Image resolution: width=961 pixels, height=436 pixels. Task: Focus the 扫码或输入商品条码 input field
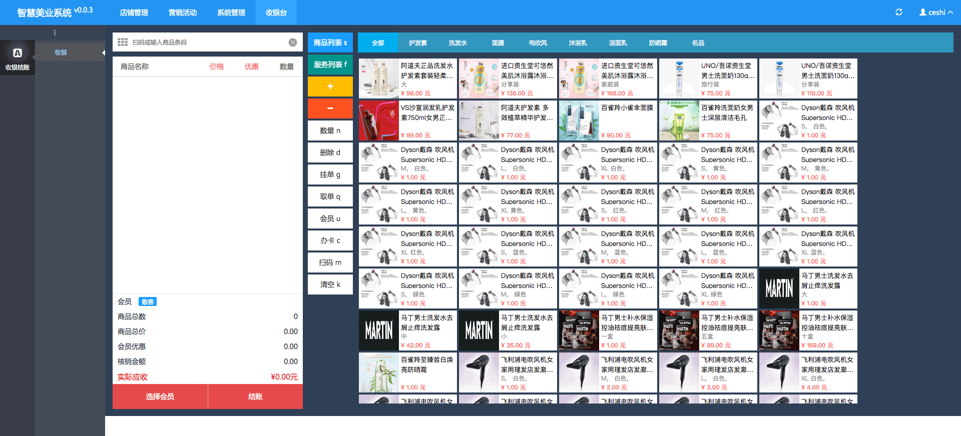[208, 42]
